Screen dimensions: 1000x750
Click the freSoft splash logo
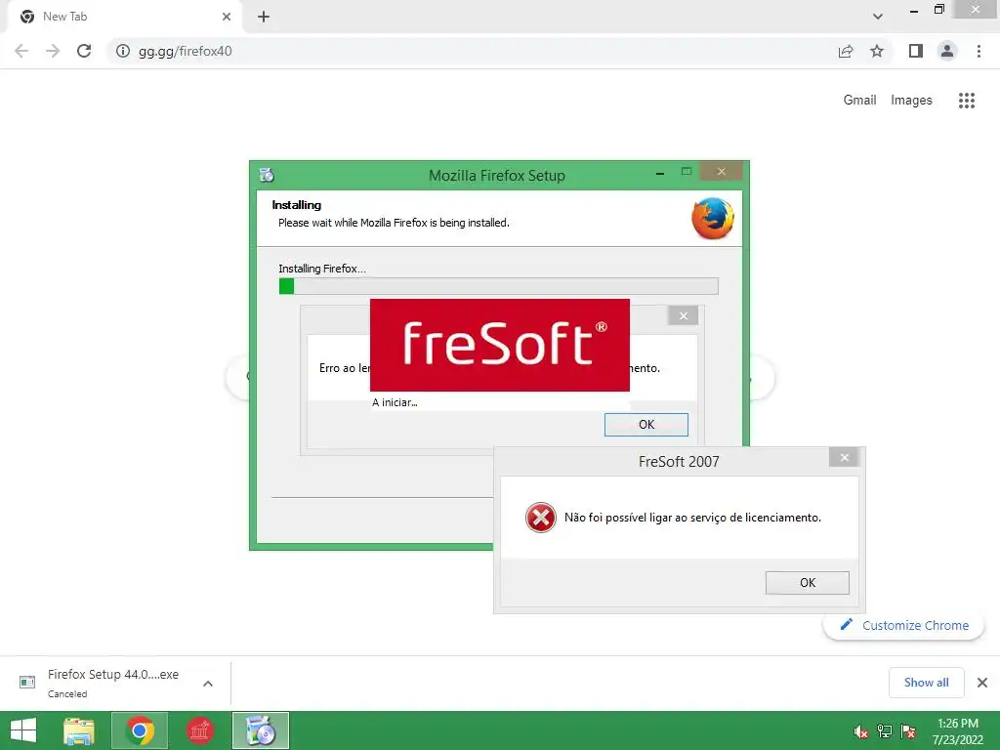pos(500,345)
